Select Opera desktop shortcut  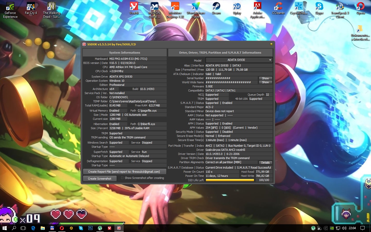point(361,9)
